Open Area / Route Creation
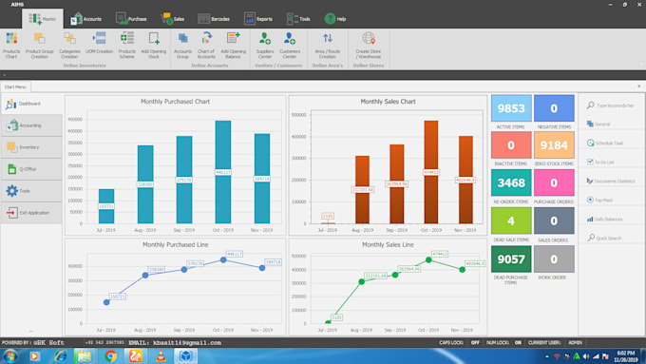The image size is (646, 364). coord(328,45)
